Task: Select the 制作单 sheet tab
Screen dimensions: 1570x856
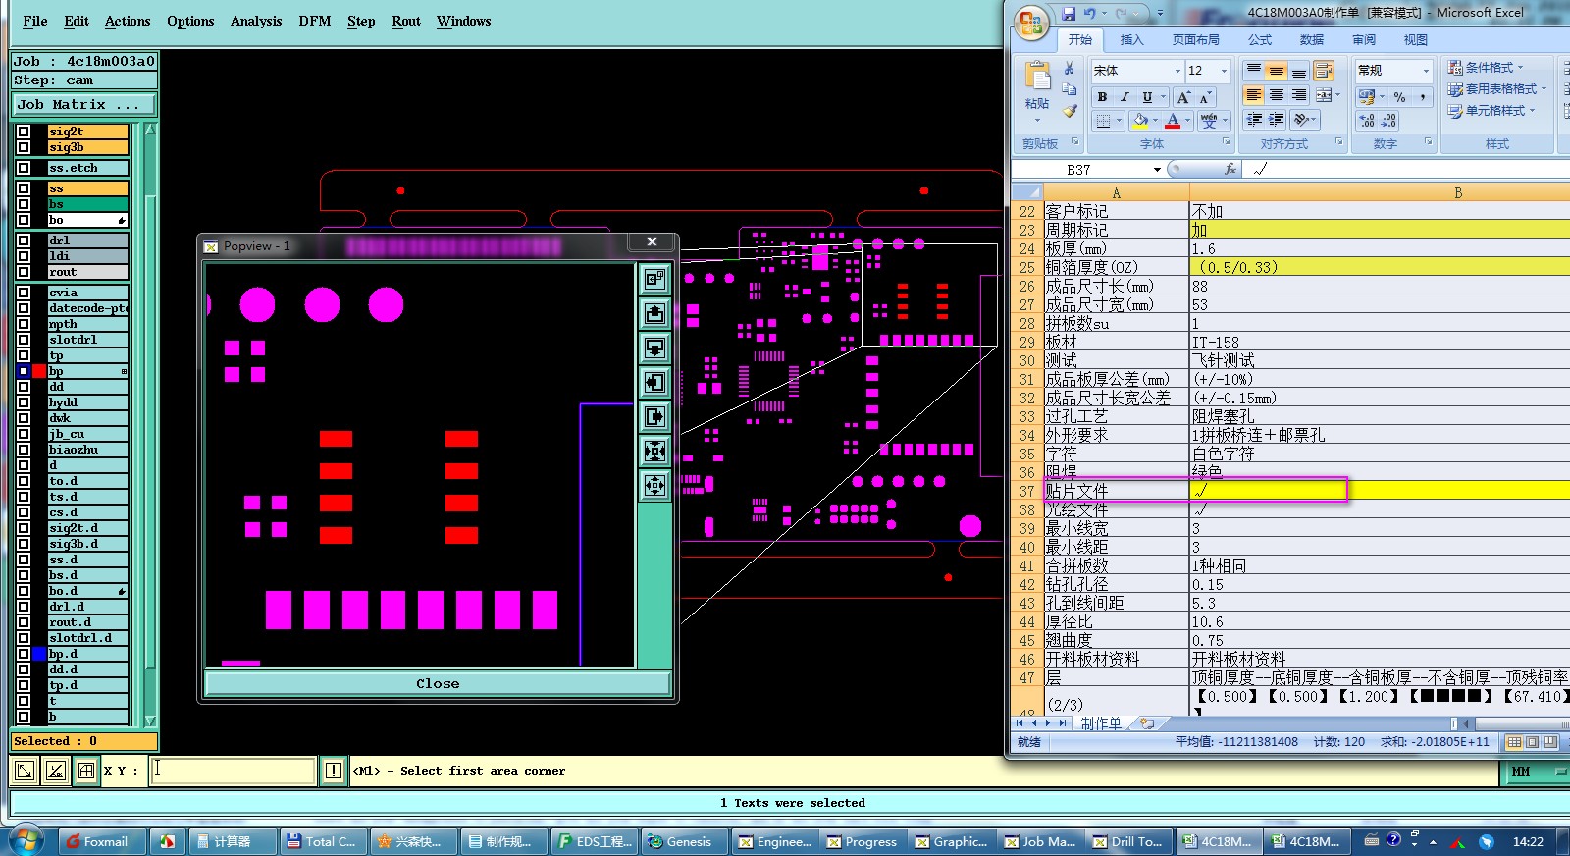Action: click(1101, 723)
